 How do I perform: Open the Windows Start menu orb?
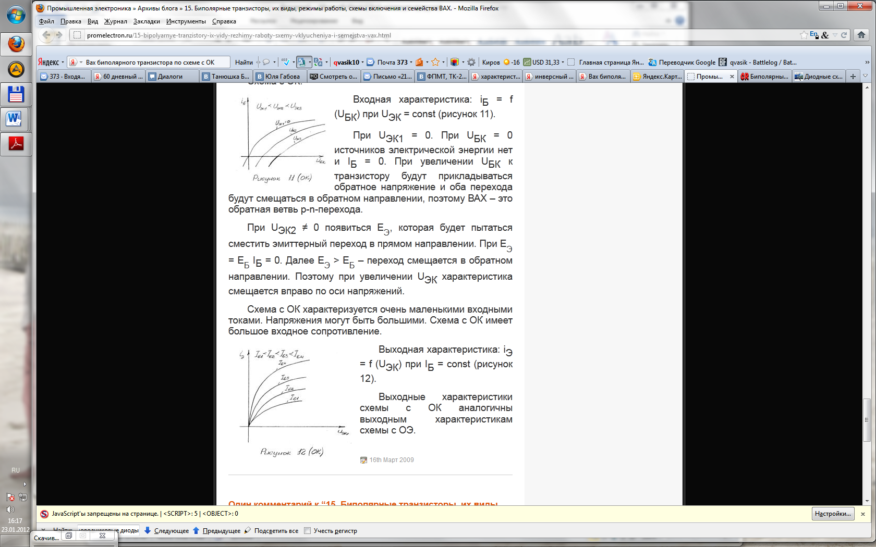click(16, 15)
